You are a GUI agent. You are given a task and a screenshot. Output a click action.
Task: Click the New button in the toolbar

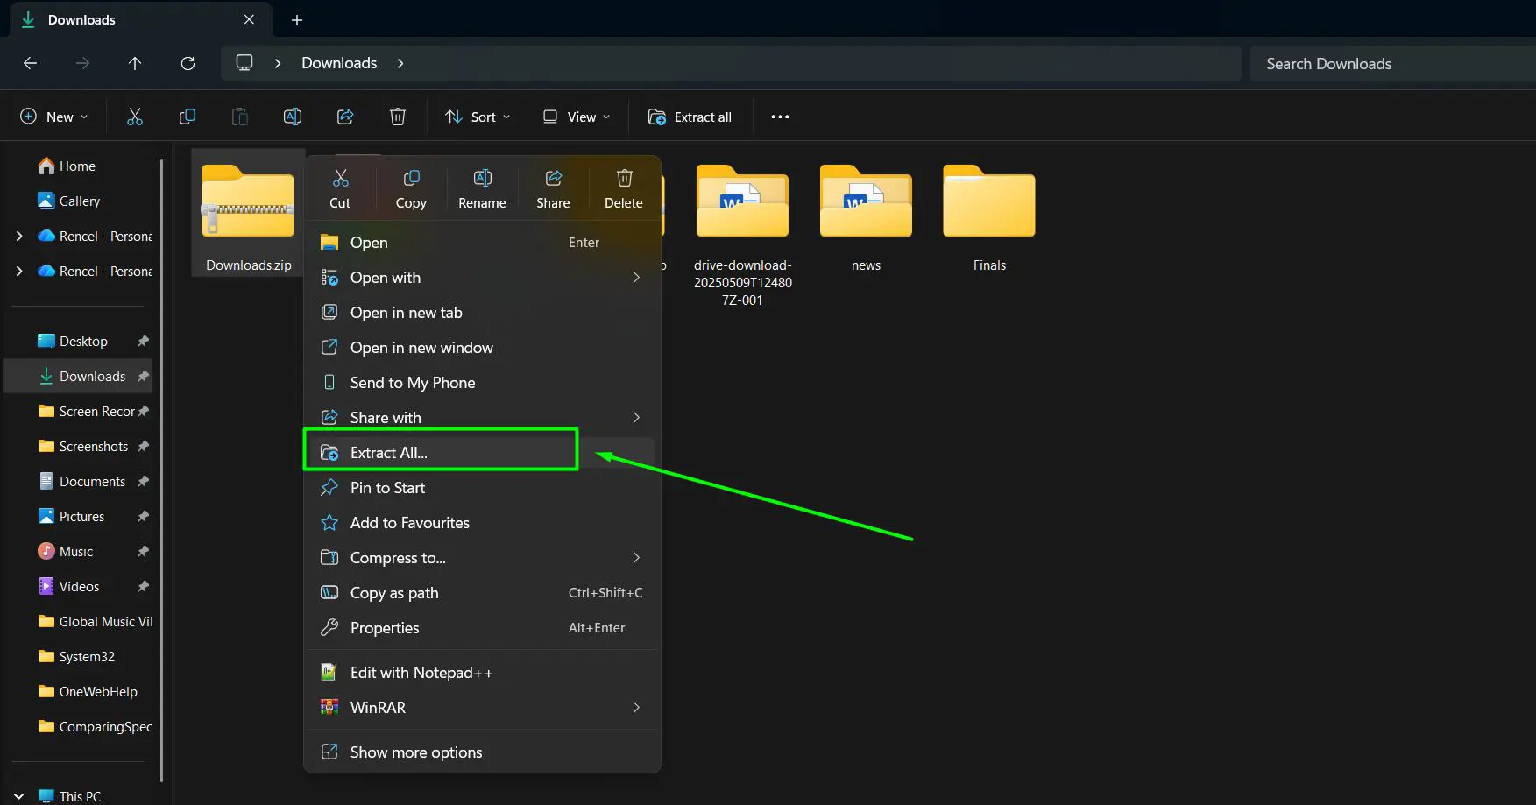click(x=53, y=116)
